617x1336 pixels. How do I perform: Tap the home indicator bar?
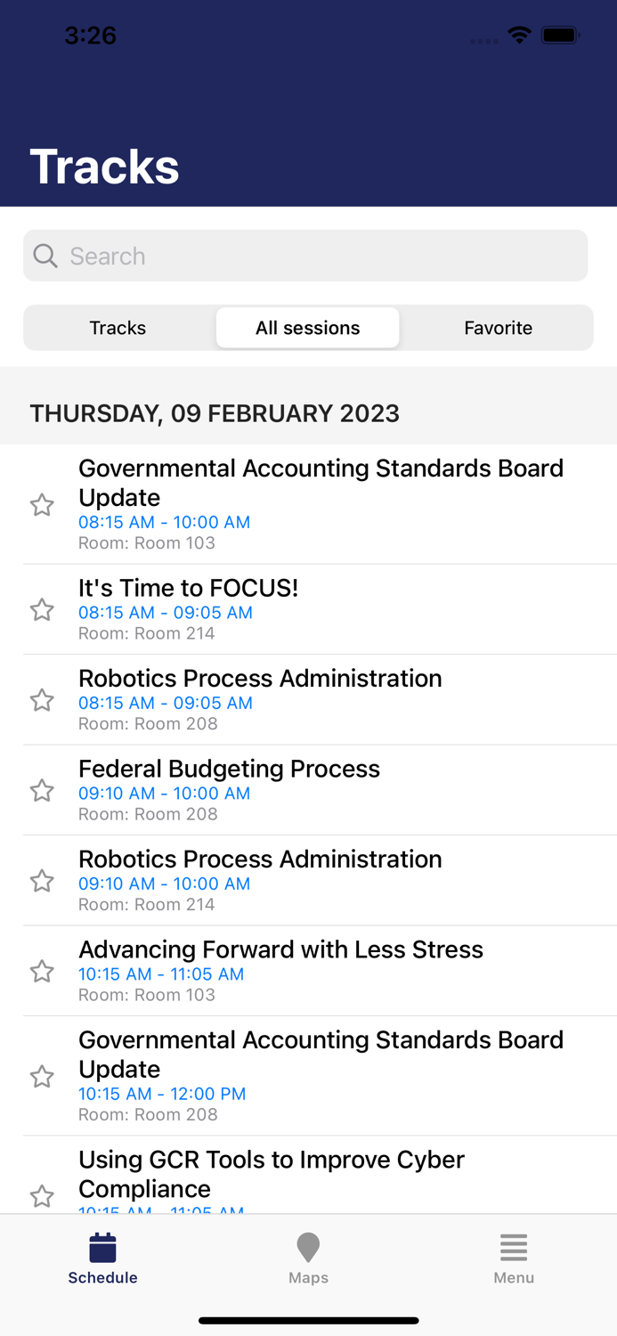(x=308, y=1321)
